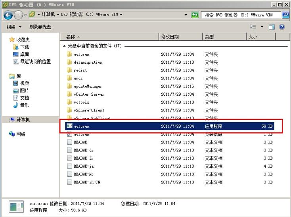Open the recent pages dropdown beside Forward
Screen dimensions: 291x217
(x=25, y=15)
